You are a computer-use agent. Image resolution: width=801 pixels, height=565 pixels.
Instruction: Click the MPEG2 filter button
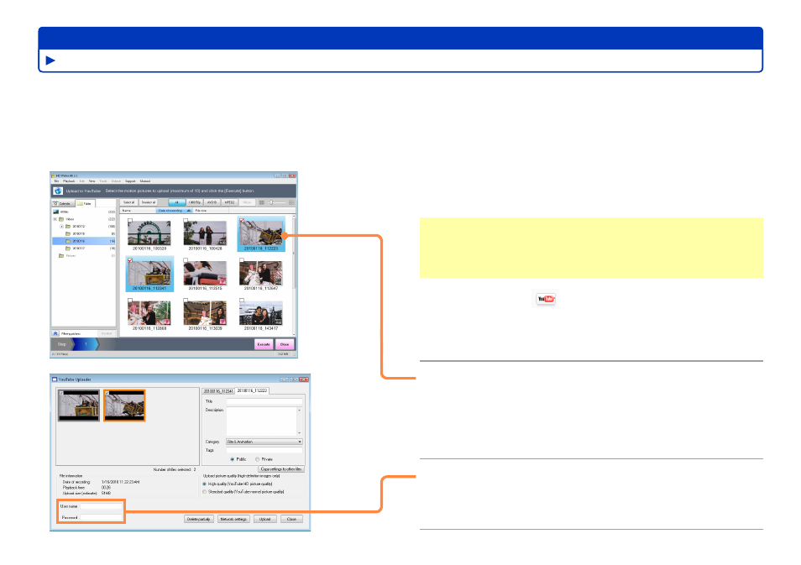click(229, 203)
